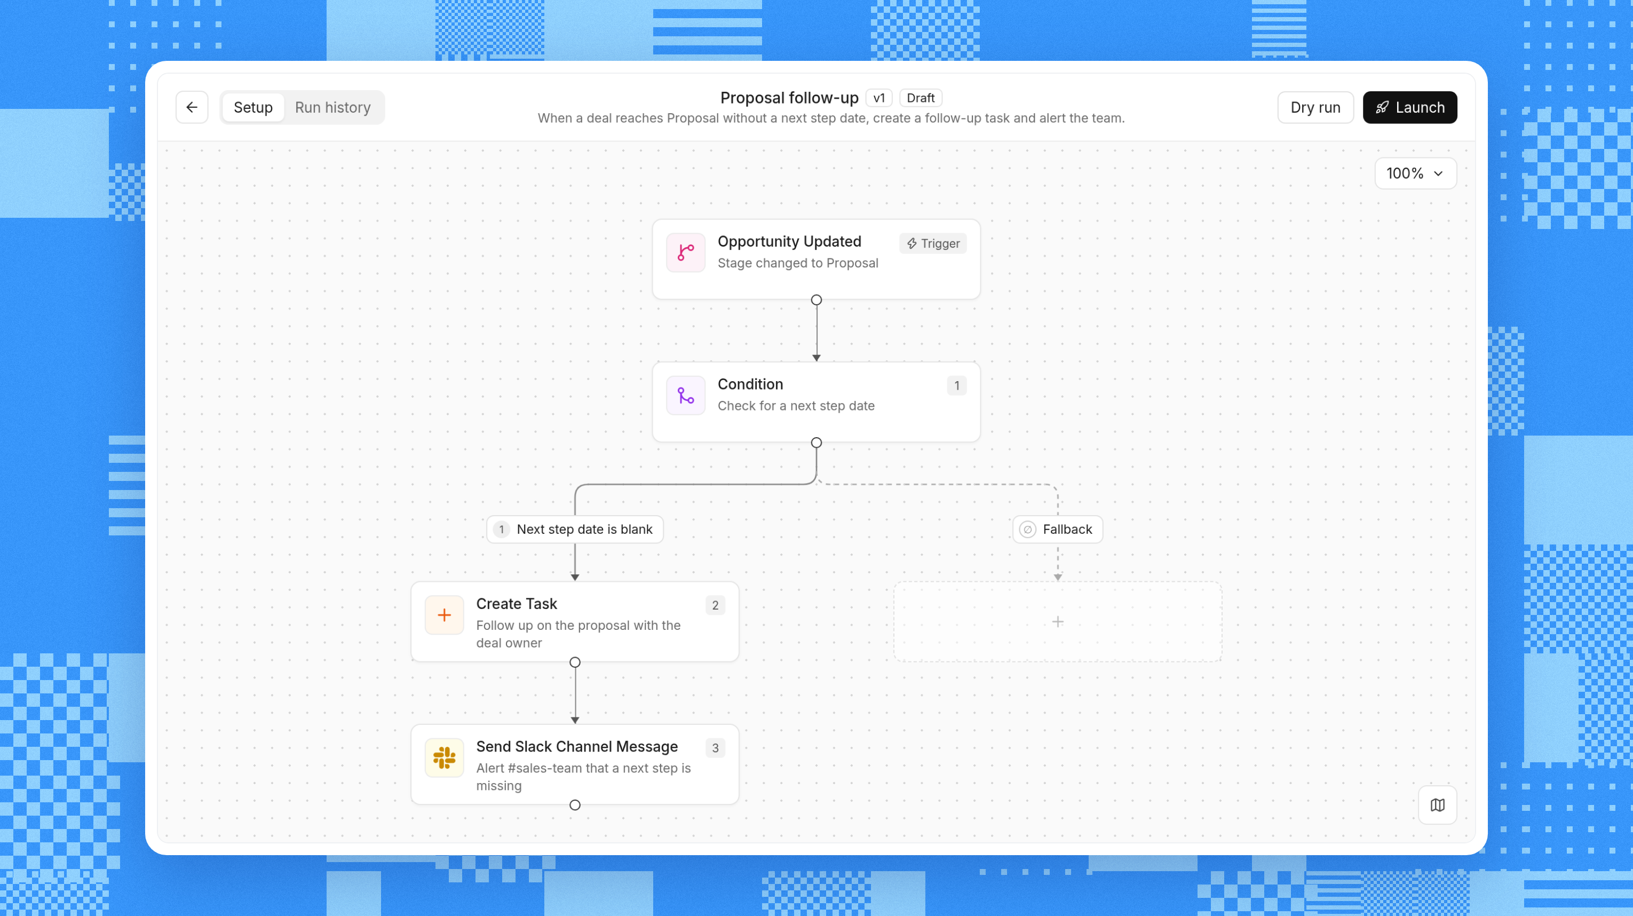Screen dimensions: 1633x916
Task: Click step number 3 badge on Slack node
Action: tap(715, 748)
